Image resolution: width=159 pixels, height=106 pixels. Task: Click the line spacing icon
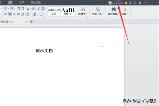[28, 14]
